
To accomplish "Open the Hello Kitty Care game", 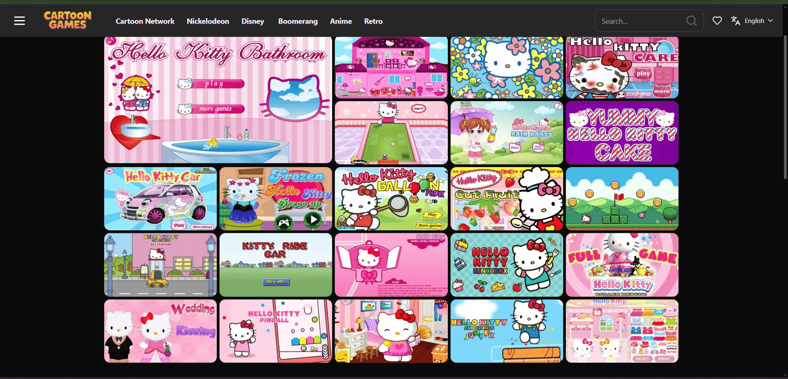I will 622,68.
